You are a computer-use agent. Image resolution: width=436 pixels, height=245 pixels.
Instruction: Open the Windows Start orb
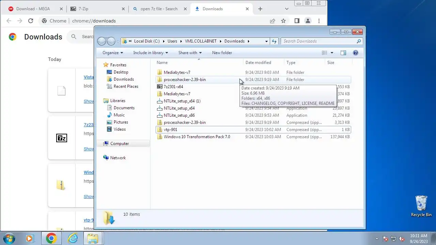point(9,239)
